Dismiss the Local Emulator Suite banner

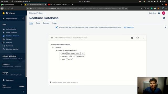[x=165, y=27]
